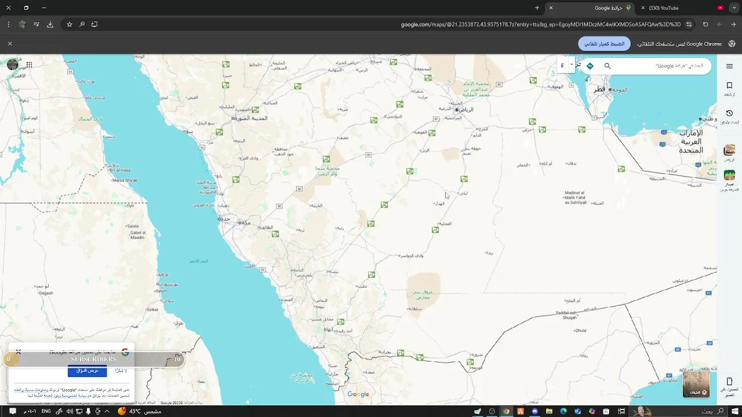This screenshot has height=417, width=742.
Task: Show hidden system tray icons
Action: pyautogui.click(x=107, y=411)
